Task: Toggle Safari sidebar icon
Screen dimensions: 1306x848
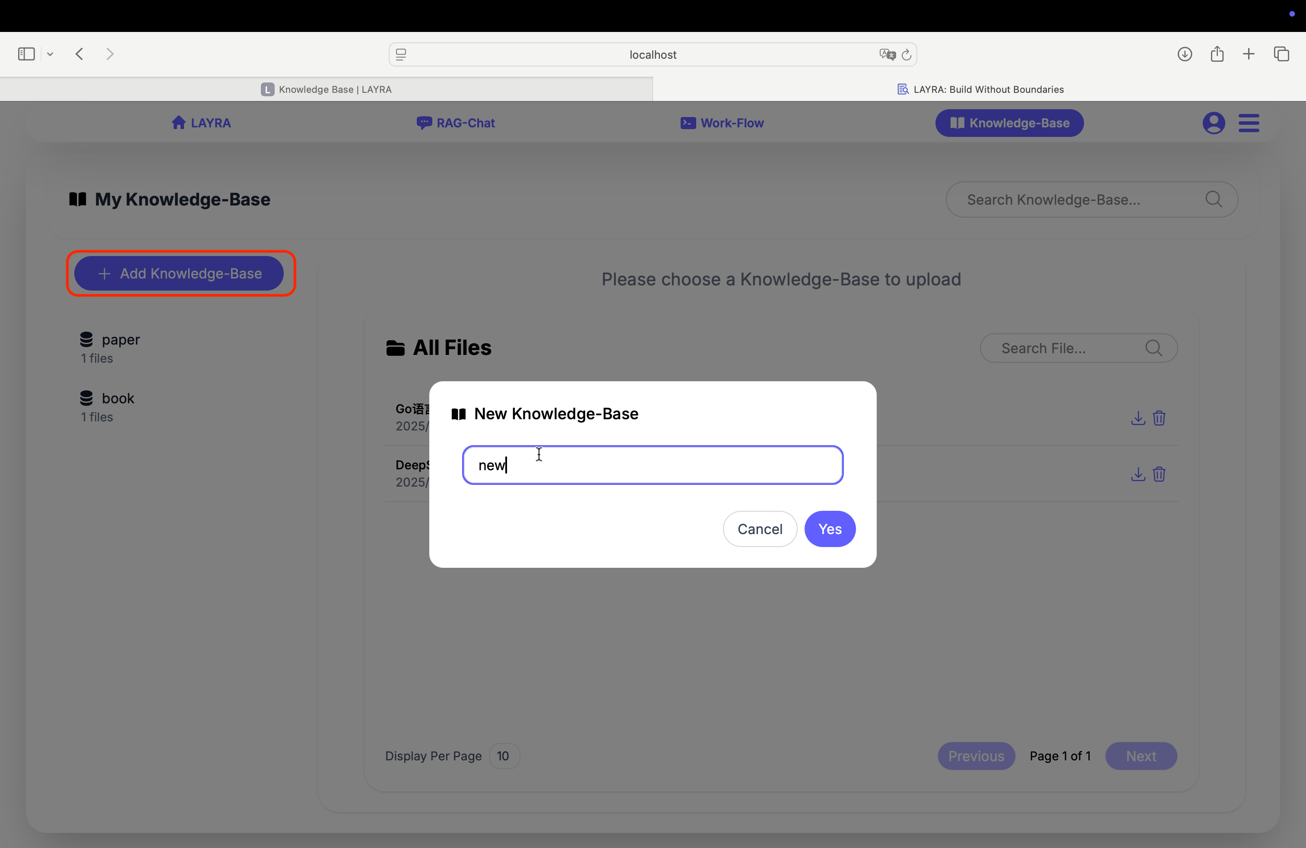Action: 26,54
